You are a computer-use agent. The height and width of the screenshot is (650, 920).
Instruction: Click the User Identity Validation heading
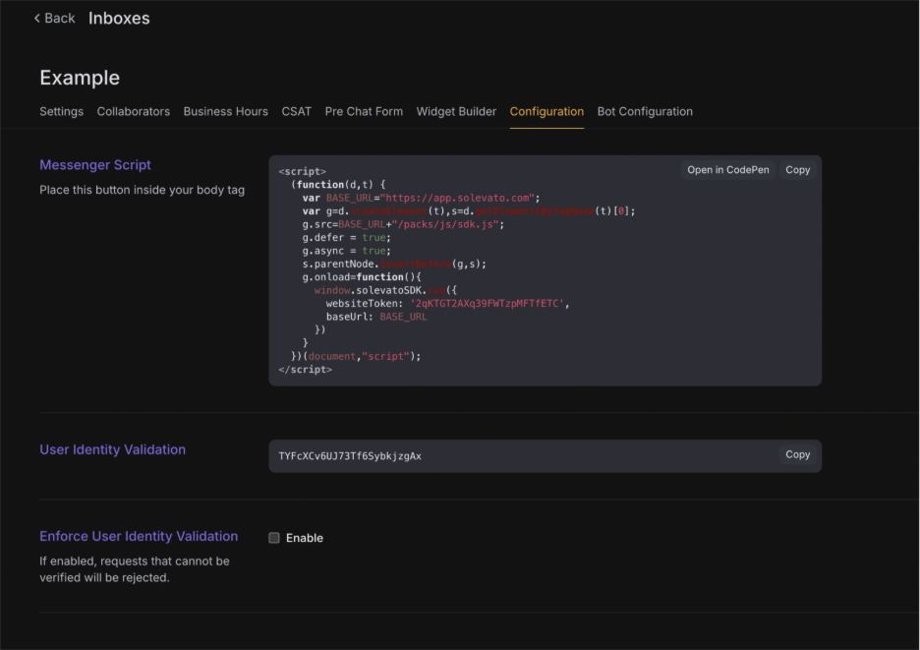tap(113, 449)
